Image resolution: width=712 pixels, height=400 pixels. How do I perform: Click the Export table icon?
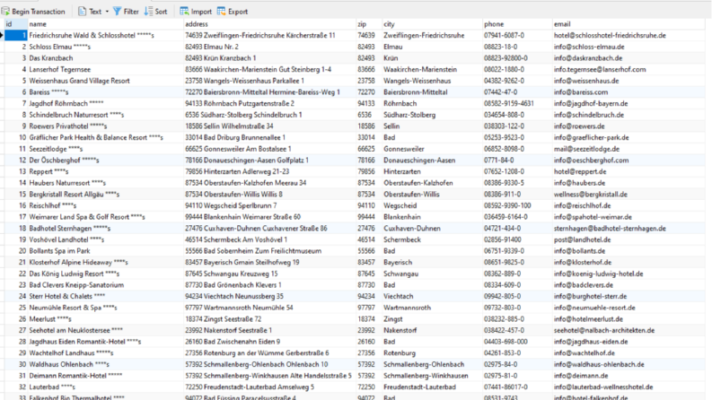(221, 12)
